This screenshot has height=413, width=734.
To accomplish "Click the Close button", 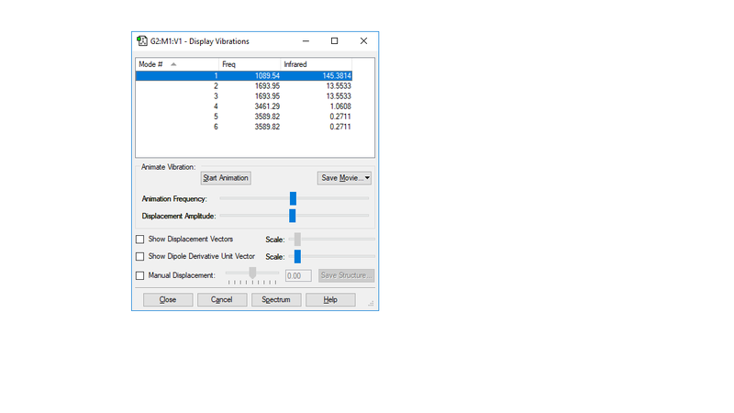I will (x=168, y=300).
